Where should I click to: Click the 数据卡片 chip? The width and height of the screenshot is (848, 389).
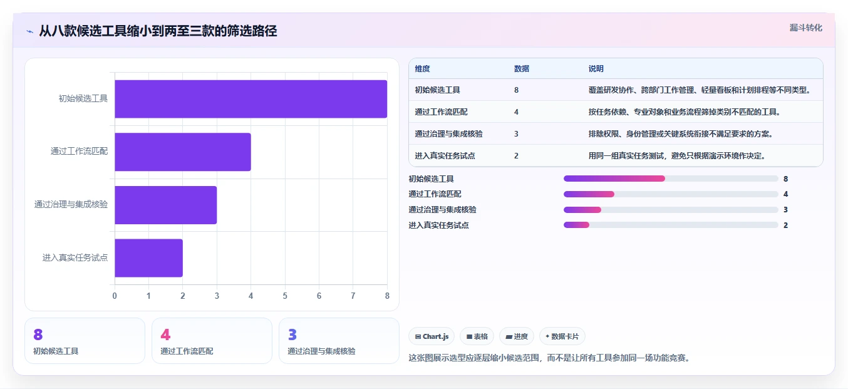coord(562,336)
